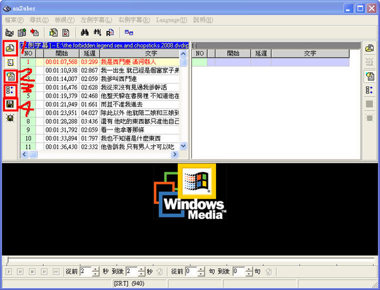Click the blue window layout toolbar icon

129,32
